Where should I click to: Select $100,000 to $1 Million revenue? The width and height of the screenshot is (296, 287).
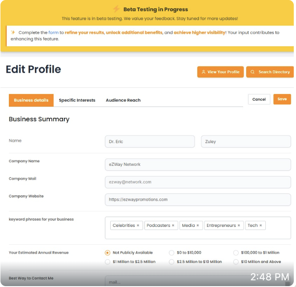click(x=236, y=253)
